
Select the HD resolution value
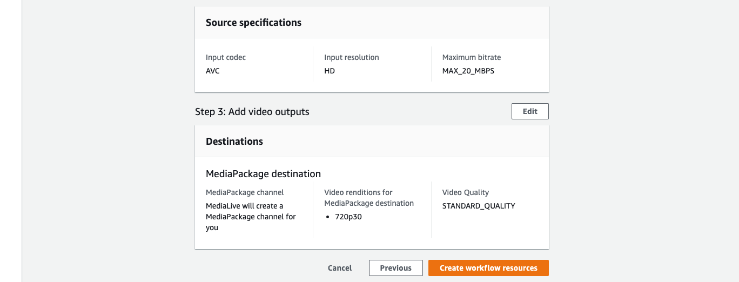pos(330,71)
